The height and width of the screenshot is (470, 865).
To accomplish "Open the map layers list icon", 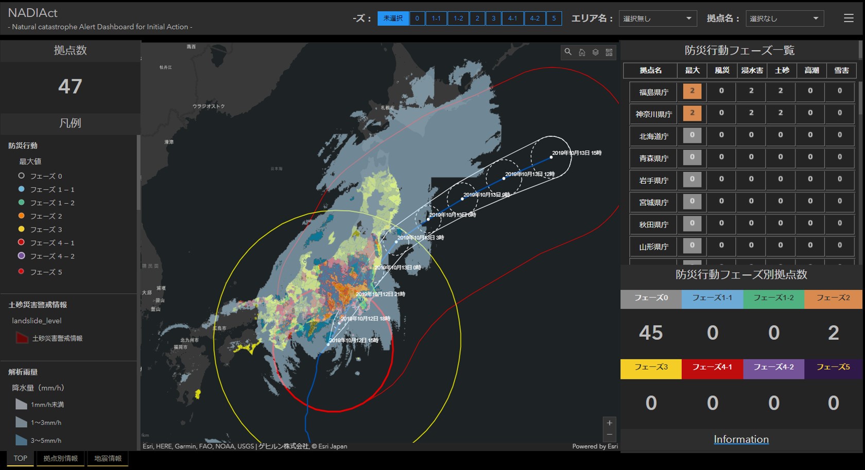I will 596,52.
